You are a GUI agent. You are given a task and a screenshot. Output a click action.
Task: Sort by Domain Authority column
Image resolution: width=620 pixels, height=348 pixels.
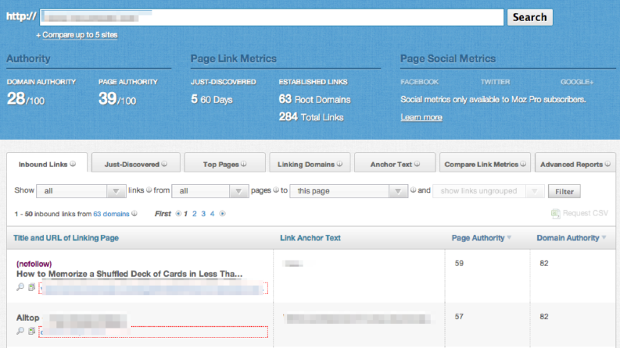click(x=571, y=238)
